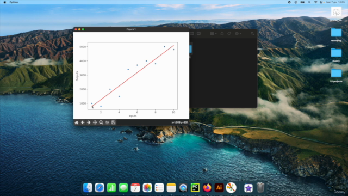Image resolution: width=348 pixels, height=196 pixels.
Task: Open Photos from the Dock
Action: 147,188
